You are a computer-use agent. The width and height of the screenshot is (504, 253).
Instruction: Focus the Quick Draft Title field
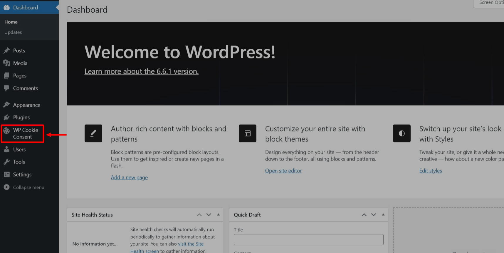pos(309,239)
